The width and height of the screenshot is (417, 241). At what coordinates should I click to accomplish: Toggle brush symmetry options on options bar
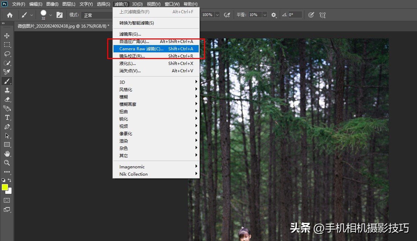[x=322, y=15]
